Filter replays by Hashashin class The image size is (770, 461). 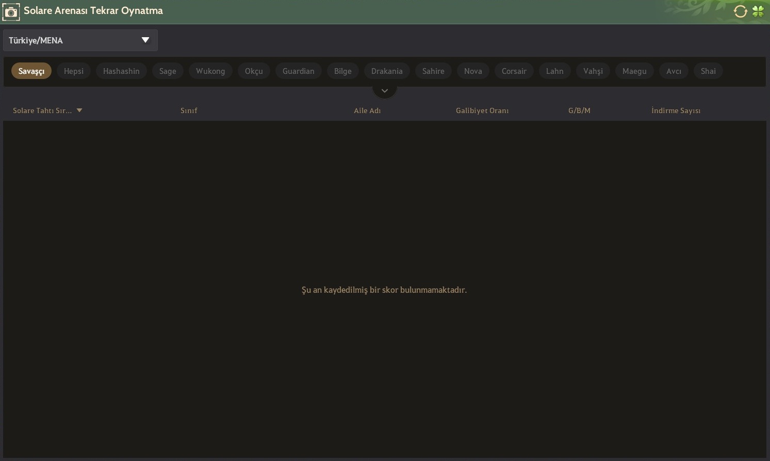point(121,71)
